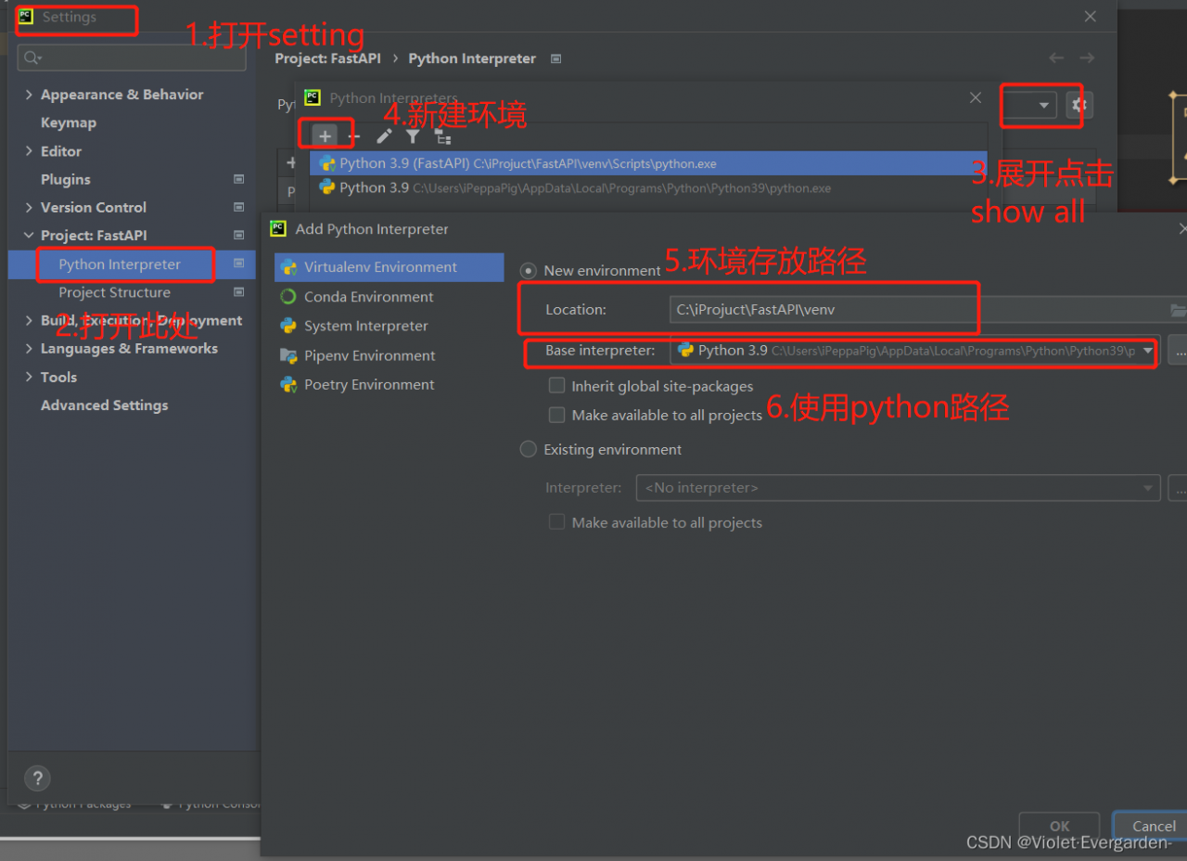Choose Pipenv Environment in the list
The height and width of the screenshot is (861, 1187).
tap(389, 355)
